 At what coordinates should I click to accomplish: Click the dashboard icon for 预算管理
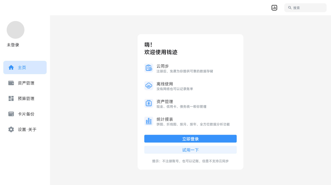(x=11, y=98)
